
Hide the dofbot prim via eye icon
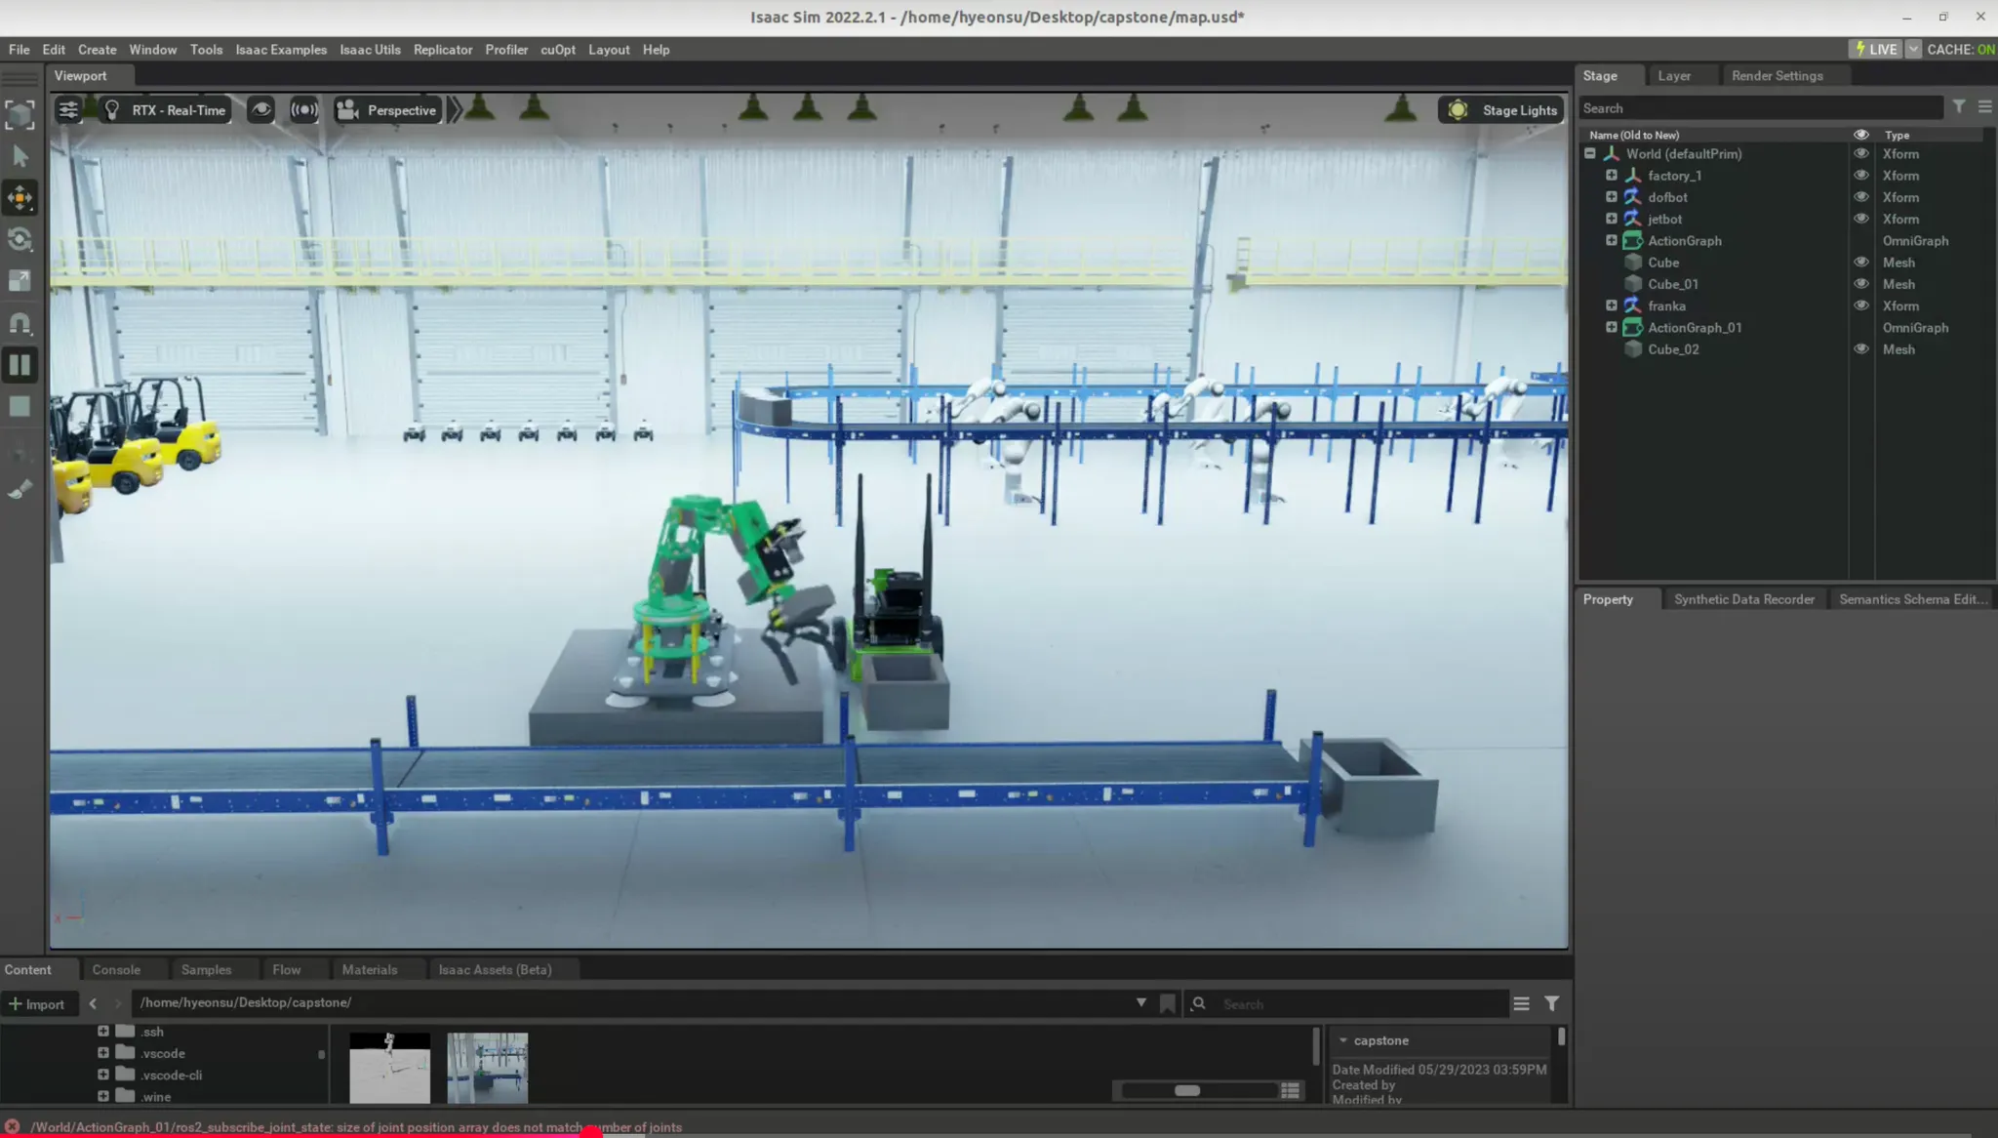pyautogui.click(x=1860, y=197)
